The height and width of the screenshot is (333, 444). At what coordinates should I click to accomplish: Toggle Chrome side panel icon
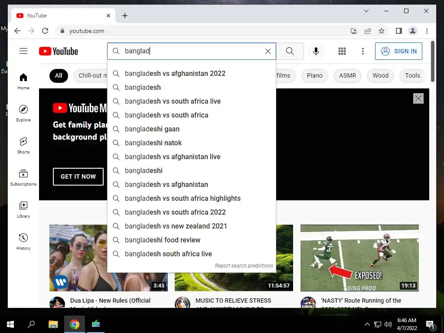point(399,31)
